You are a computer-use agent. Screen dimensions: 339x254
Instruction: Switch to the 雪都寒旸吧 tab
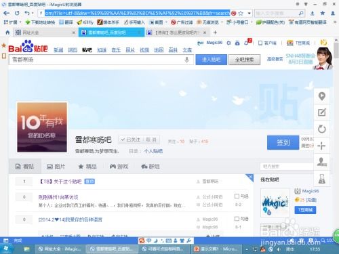pyautogui.click(x=111, y=33)
